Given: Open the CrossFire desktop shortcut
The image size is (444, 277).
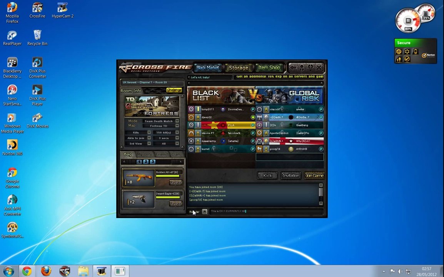Looking at the screenshot, I should coord(37,10).
